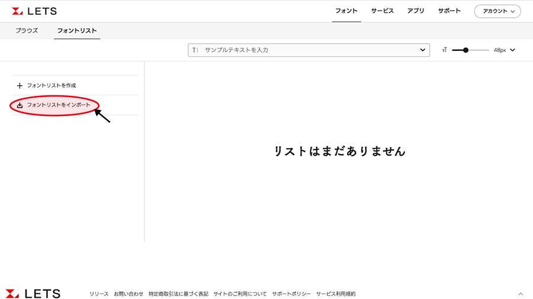The height and width of the screenshot is (299, 533).
Task: Click フォントリストをインポート
Action: (59, 105)
